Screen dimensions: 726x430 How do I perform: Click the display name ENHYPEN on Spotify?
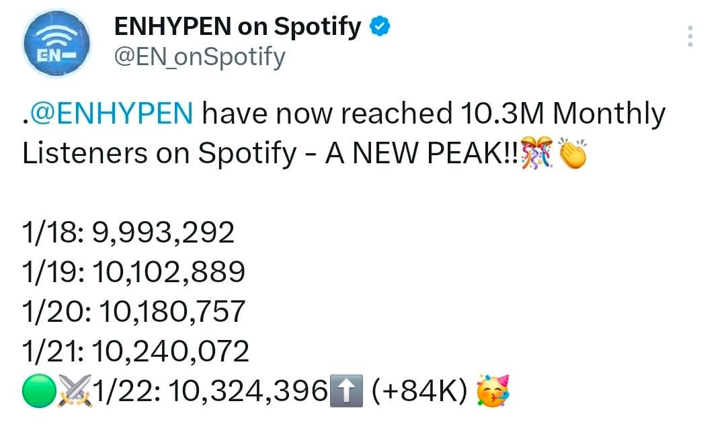[x=238, y=27]
